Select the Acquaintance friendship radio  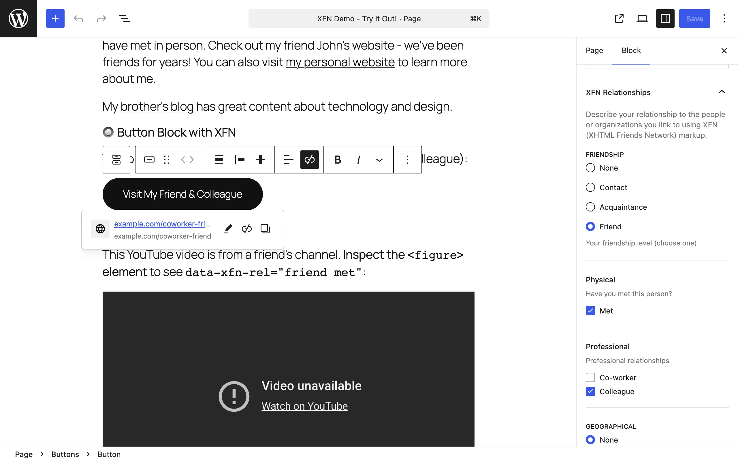tap(590, 207)
